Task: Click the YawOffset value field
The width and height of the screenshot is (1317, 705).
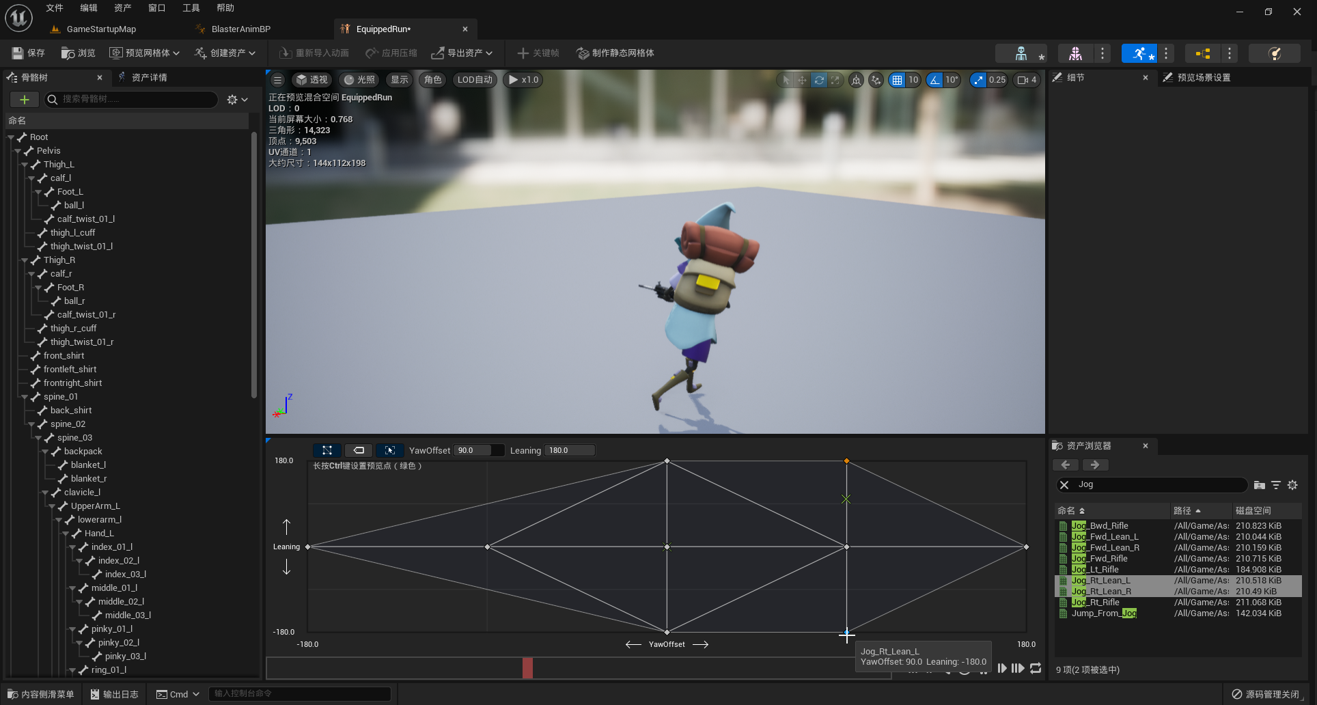Action: pos(479,450)
